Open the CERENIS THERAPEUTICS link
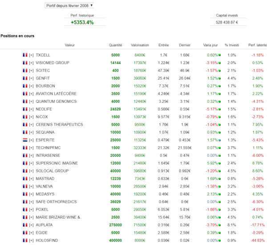 [59, 125]
